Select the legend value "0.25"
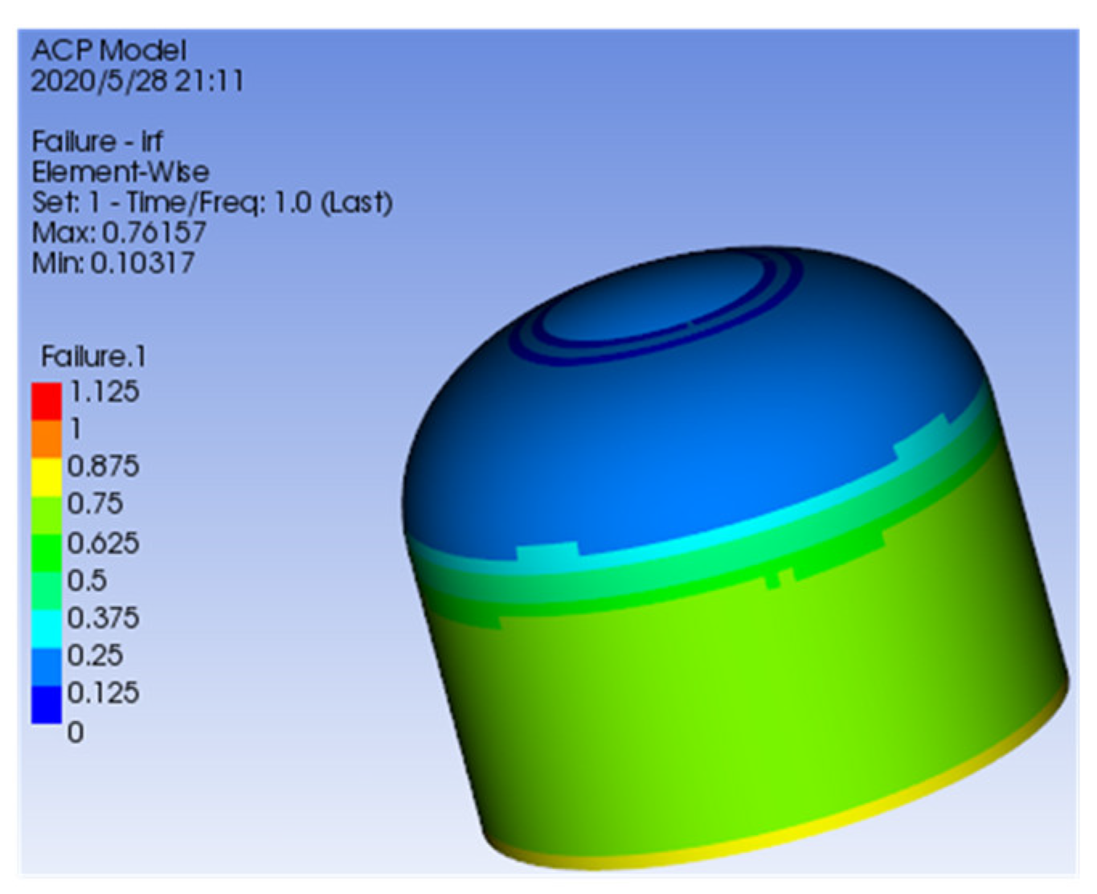Image resolution: width=1097 pixels, height=894 pixels. (95, 655)
